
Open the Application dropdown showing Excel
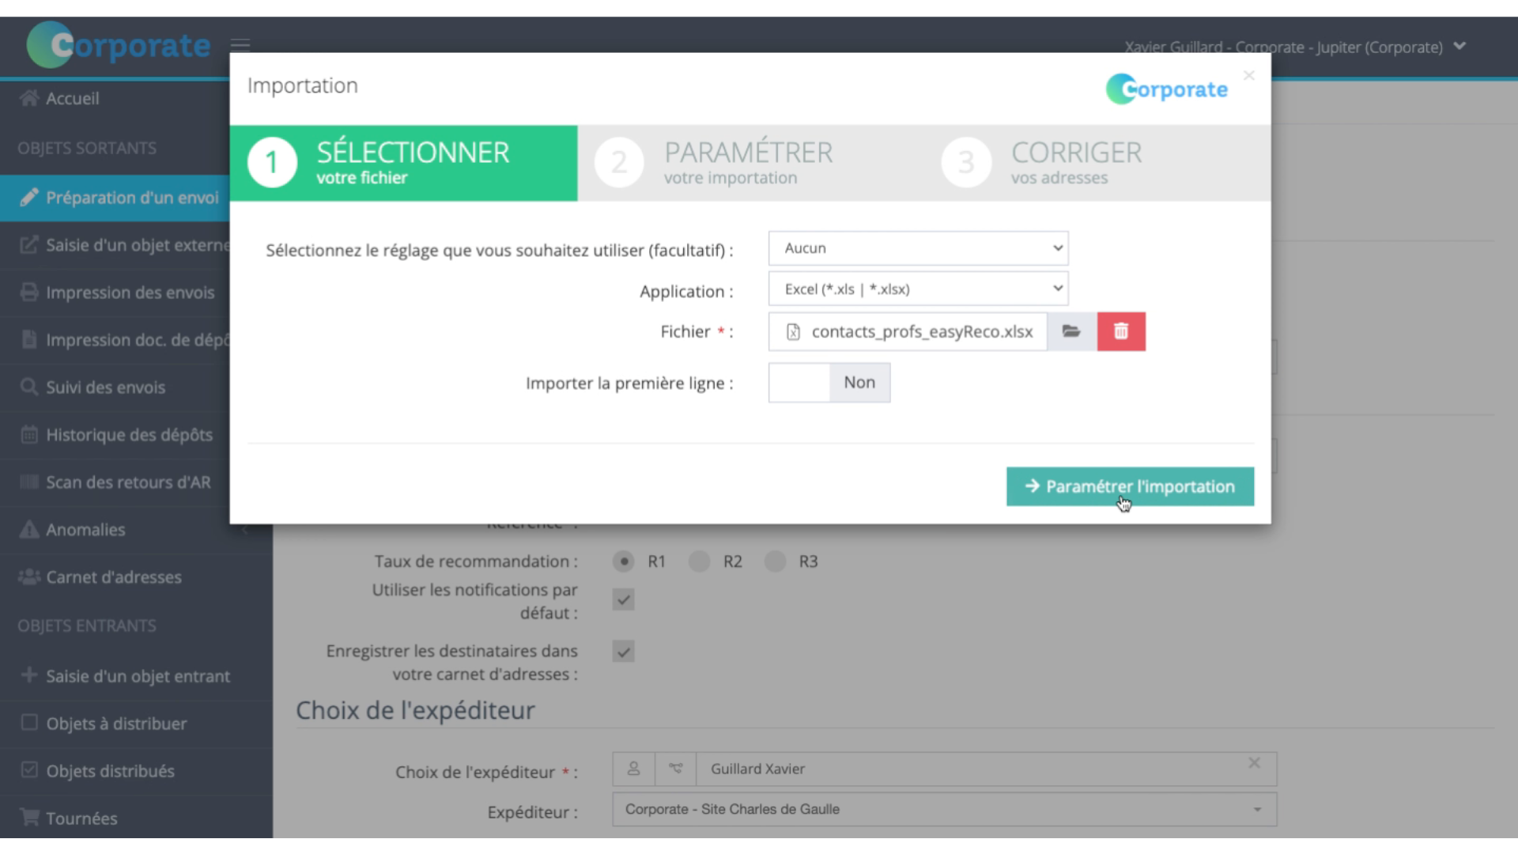pyautogui.click(x=918, y=289)
